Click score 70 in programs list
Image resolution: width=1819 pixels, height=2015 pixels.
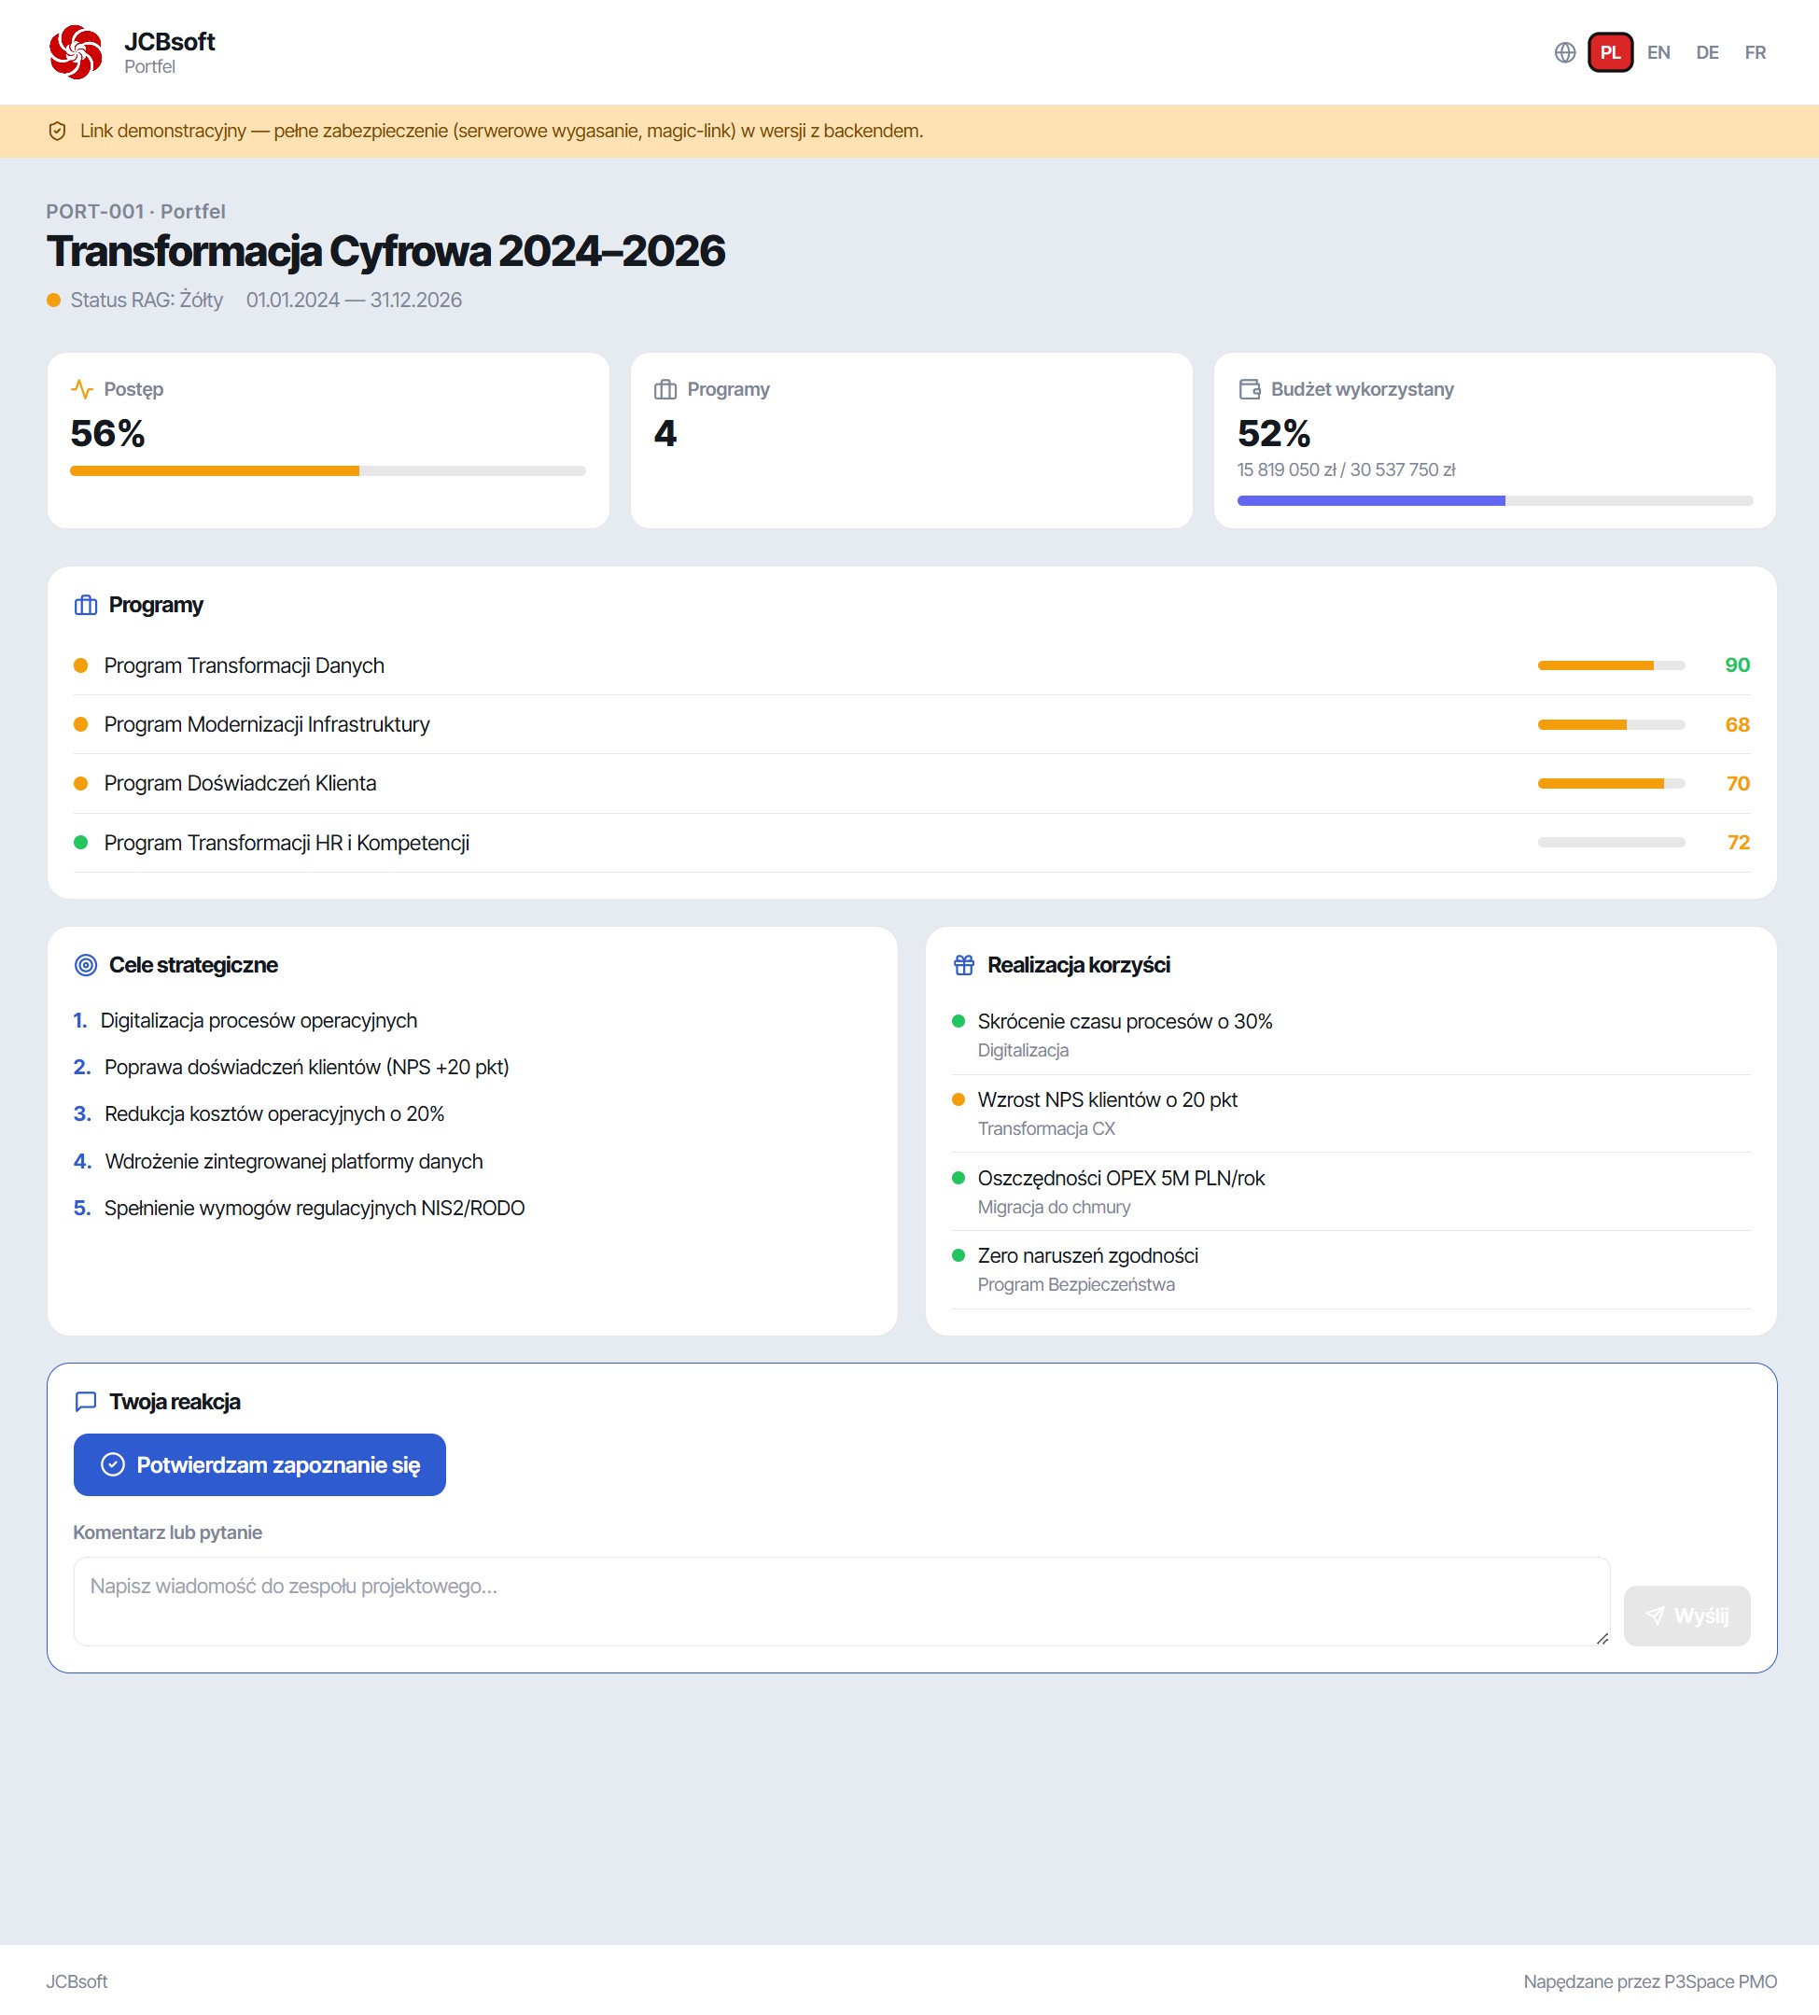(x=1737, y=783)
